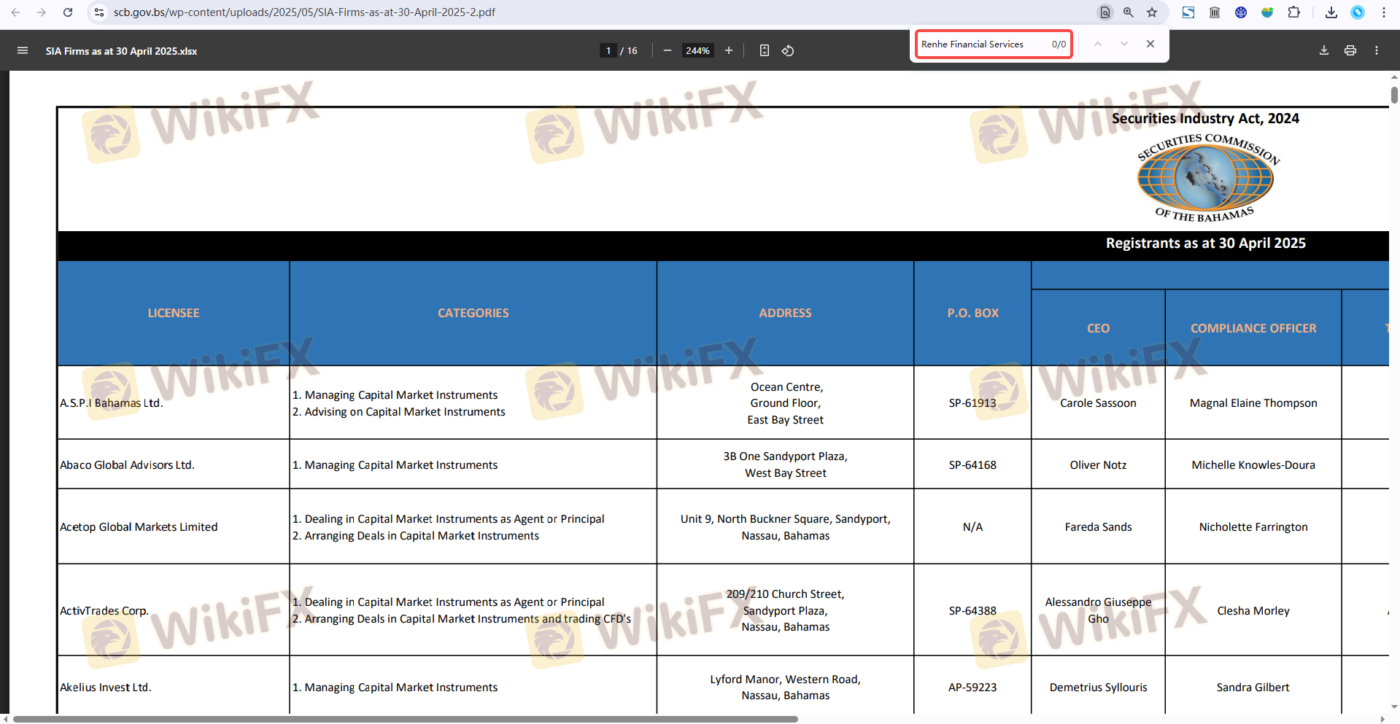Click the 244% zoom level field
The height and width of the screenshot is (724, 1400).
pyautogui.click(x=697, y=51)
